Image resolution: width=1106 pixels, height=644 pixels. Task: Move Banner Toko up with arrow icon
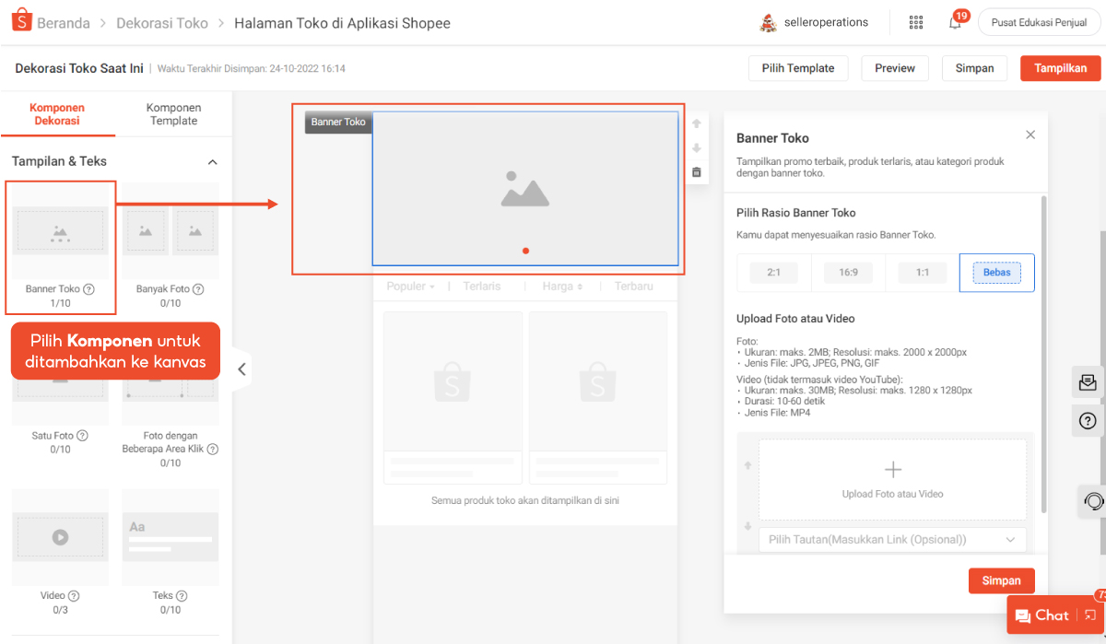coord(697,123)
